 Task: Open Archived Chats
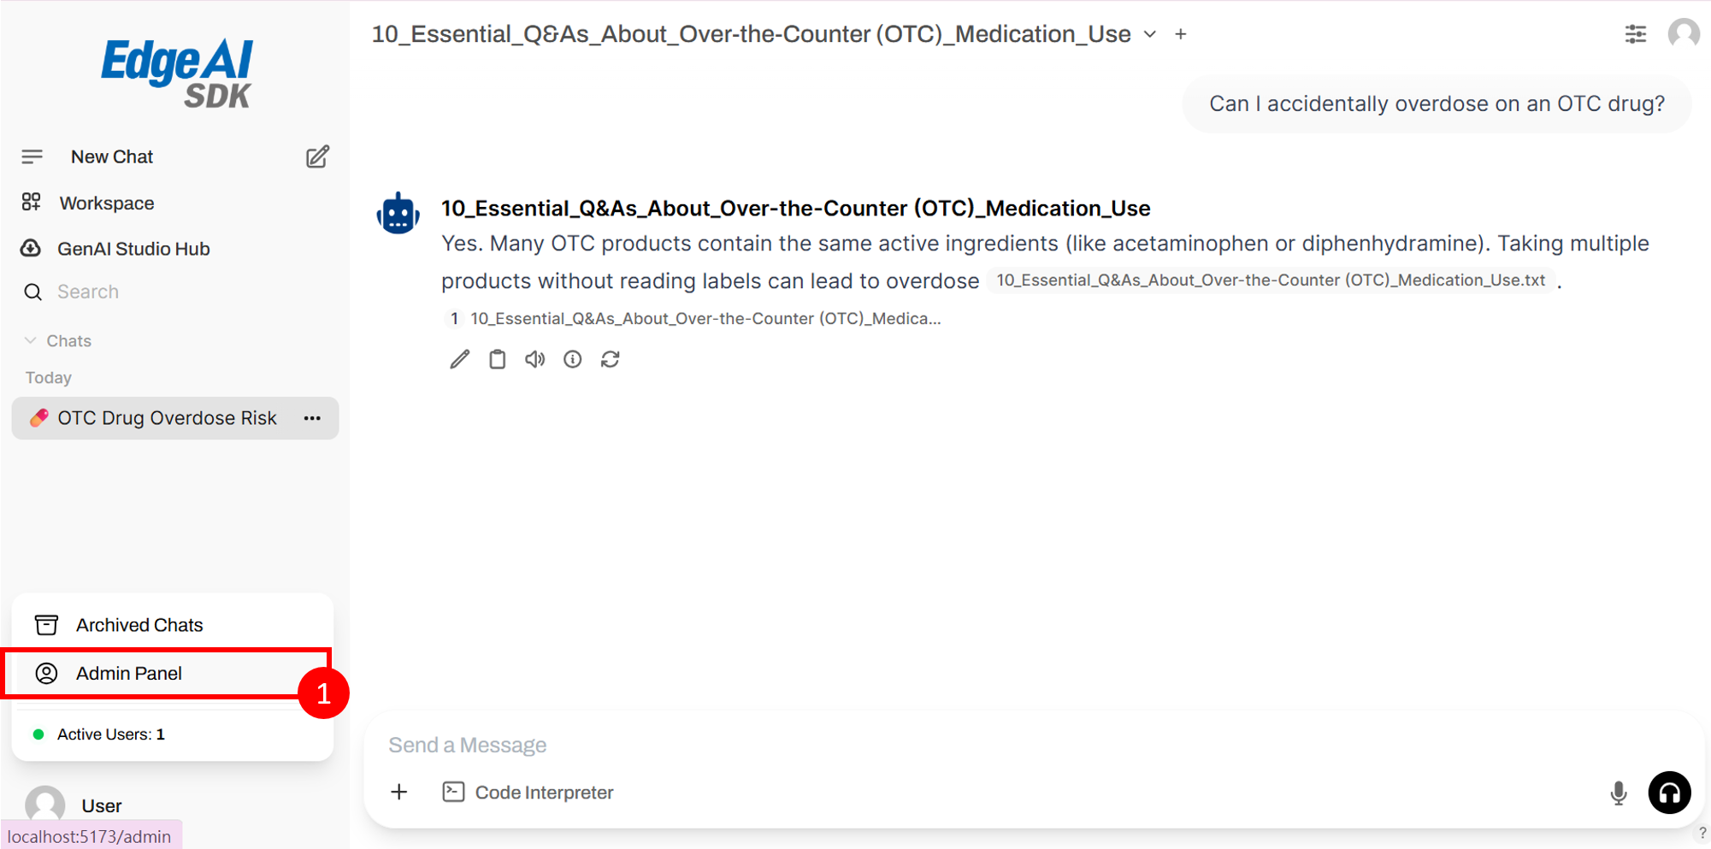point(139,625)
